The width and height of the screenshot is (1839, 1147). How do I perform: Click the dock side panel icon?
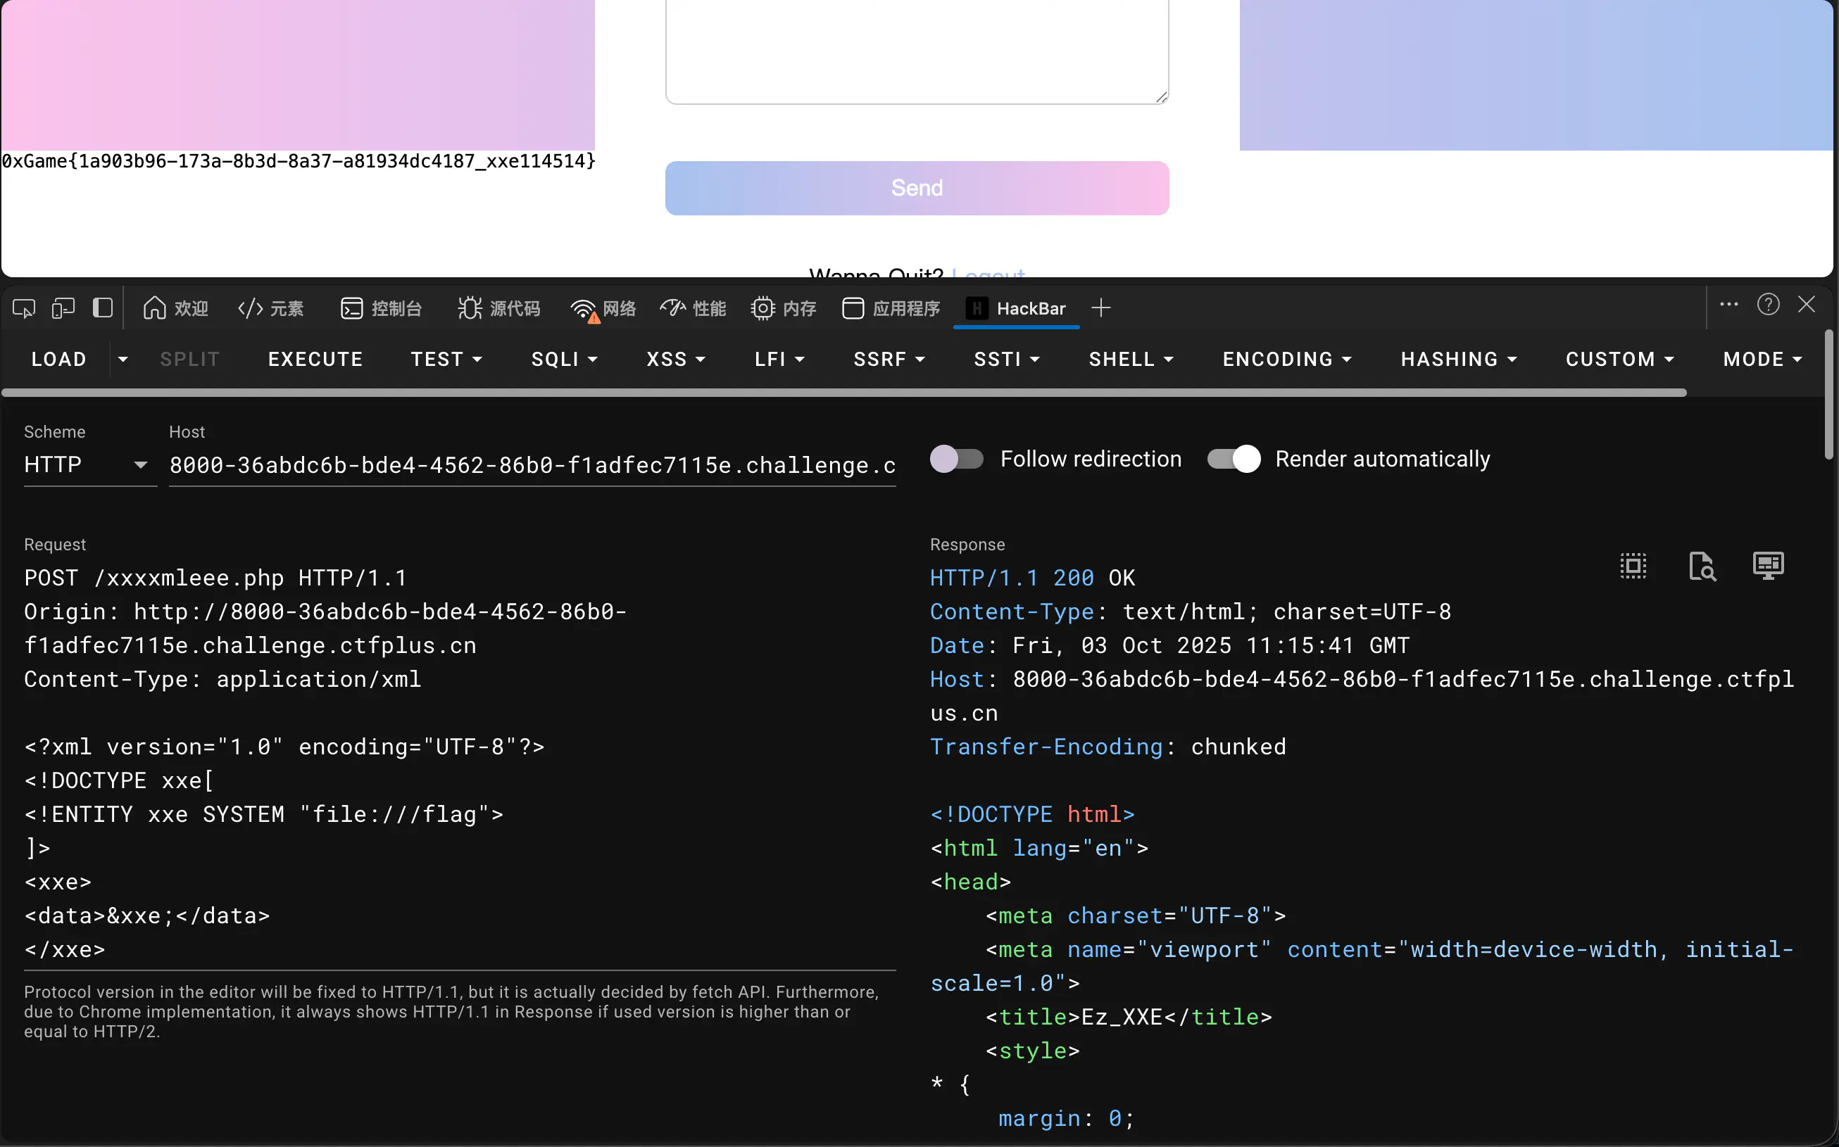coord(103,308)
